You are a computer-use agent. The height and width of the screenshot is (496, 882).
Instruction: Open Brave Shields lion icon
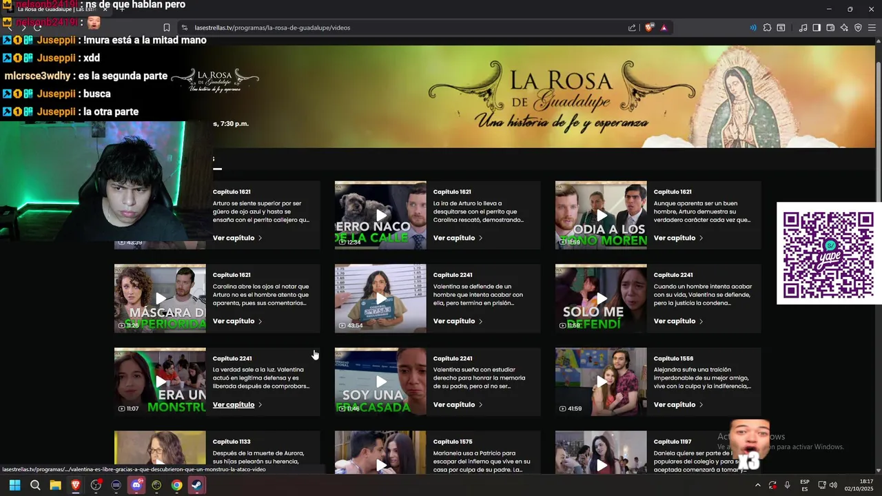(649, 28)
